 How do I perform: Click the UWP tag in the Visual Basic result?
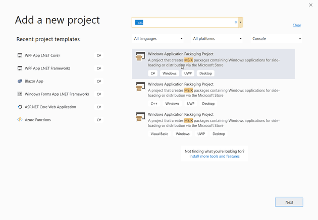pyautogui.click(x=201, y=134)
